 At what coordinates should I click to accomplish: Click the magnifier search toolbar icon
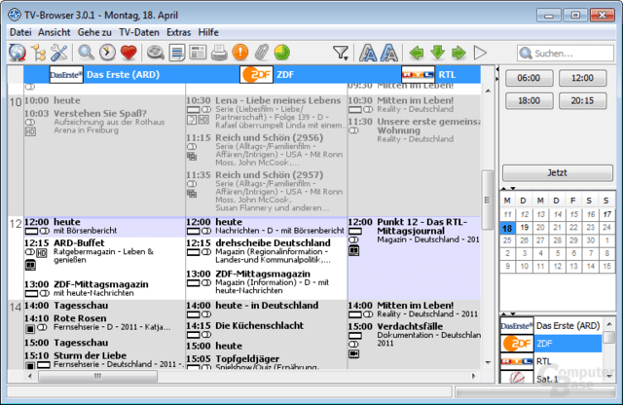click(x=86, y=53)
